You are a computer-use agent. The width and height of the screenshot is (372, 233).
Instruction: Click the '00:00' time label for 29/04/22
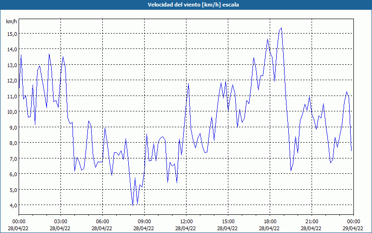click(353, 222)
